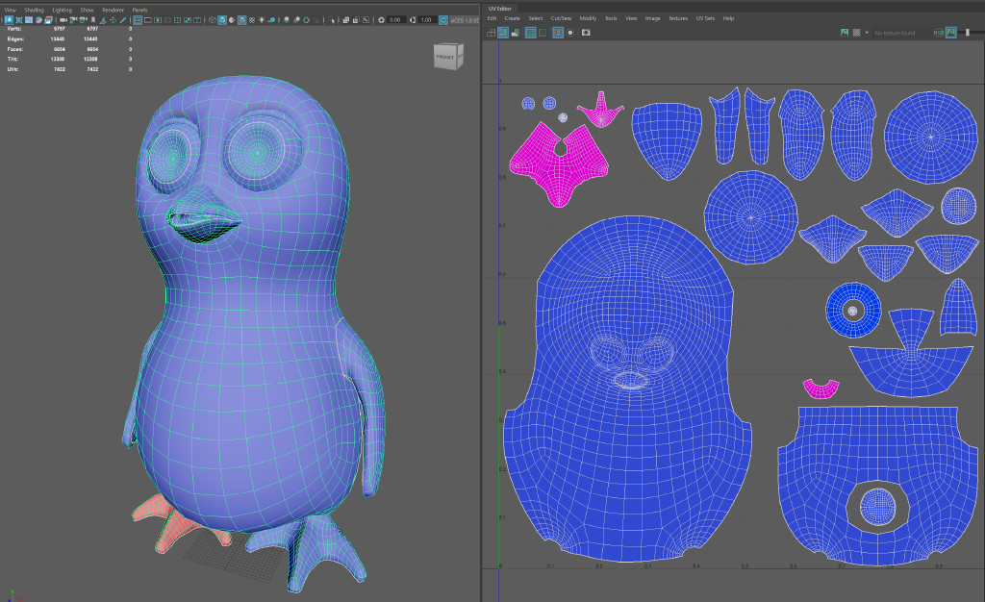Select the Grease Pencil icon in viewport toolbar
Screen dimensions: 985x602
pos(123,20)
